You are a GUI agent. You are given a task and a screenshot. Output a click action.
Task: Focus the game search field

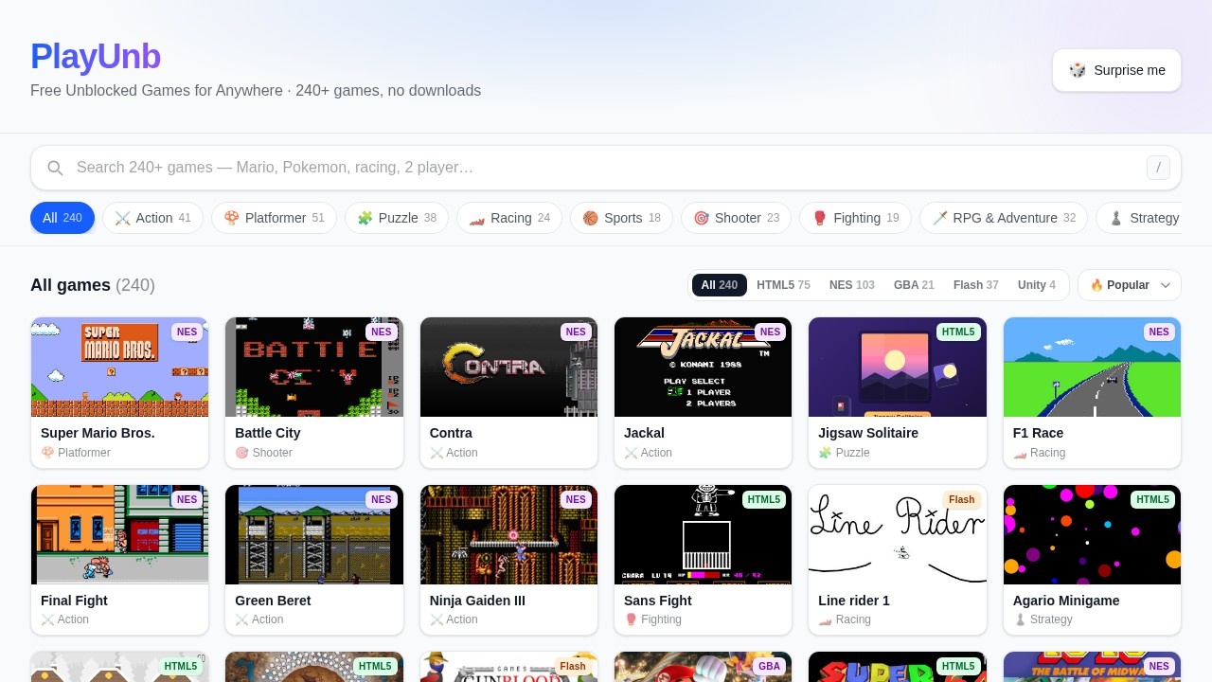(x=606, y=168)
